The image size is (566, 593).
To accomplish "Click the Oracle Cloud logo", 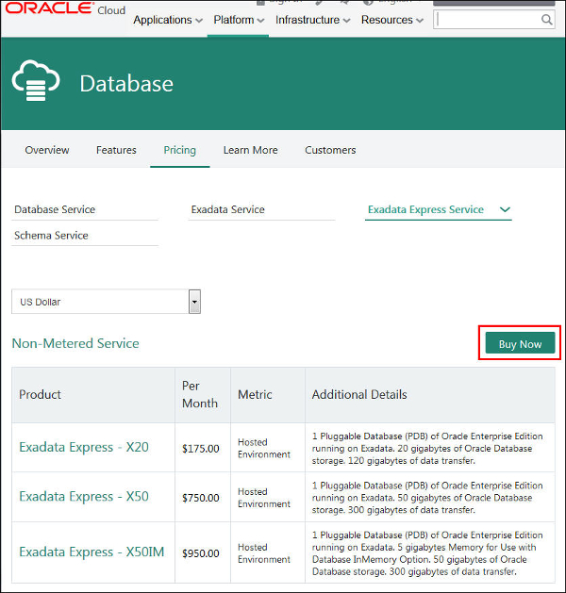I will pos(65,8).
